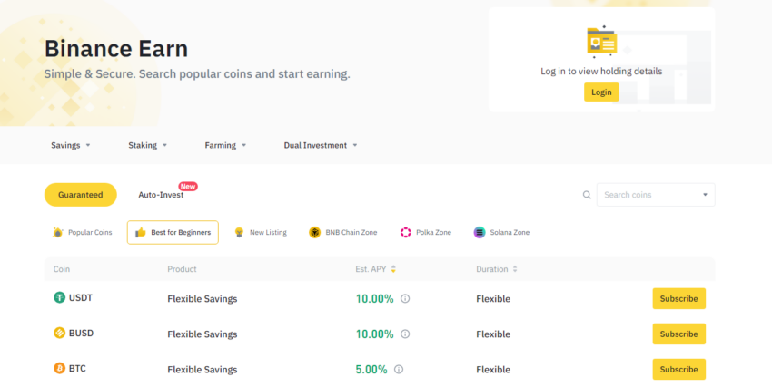Viewport: 772px width, 387px height.
Task: Click the holdings folder illustration icon
Action: point(601,42)
